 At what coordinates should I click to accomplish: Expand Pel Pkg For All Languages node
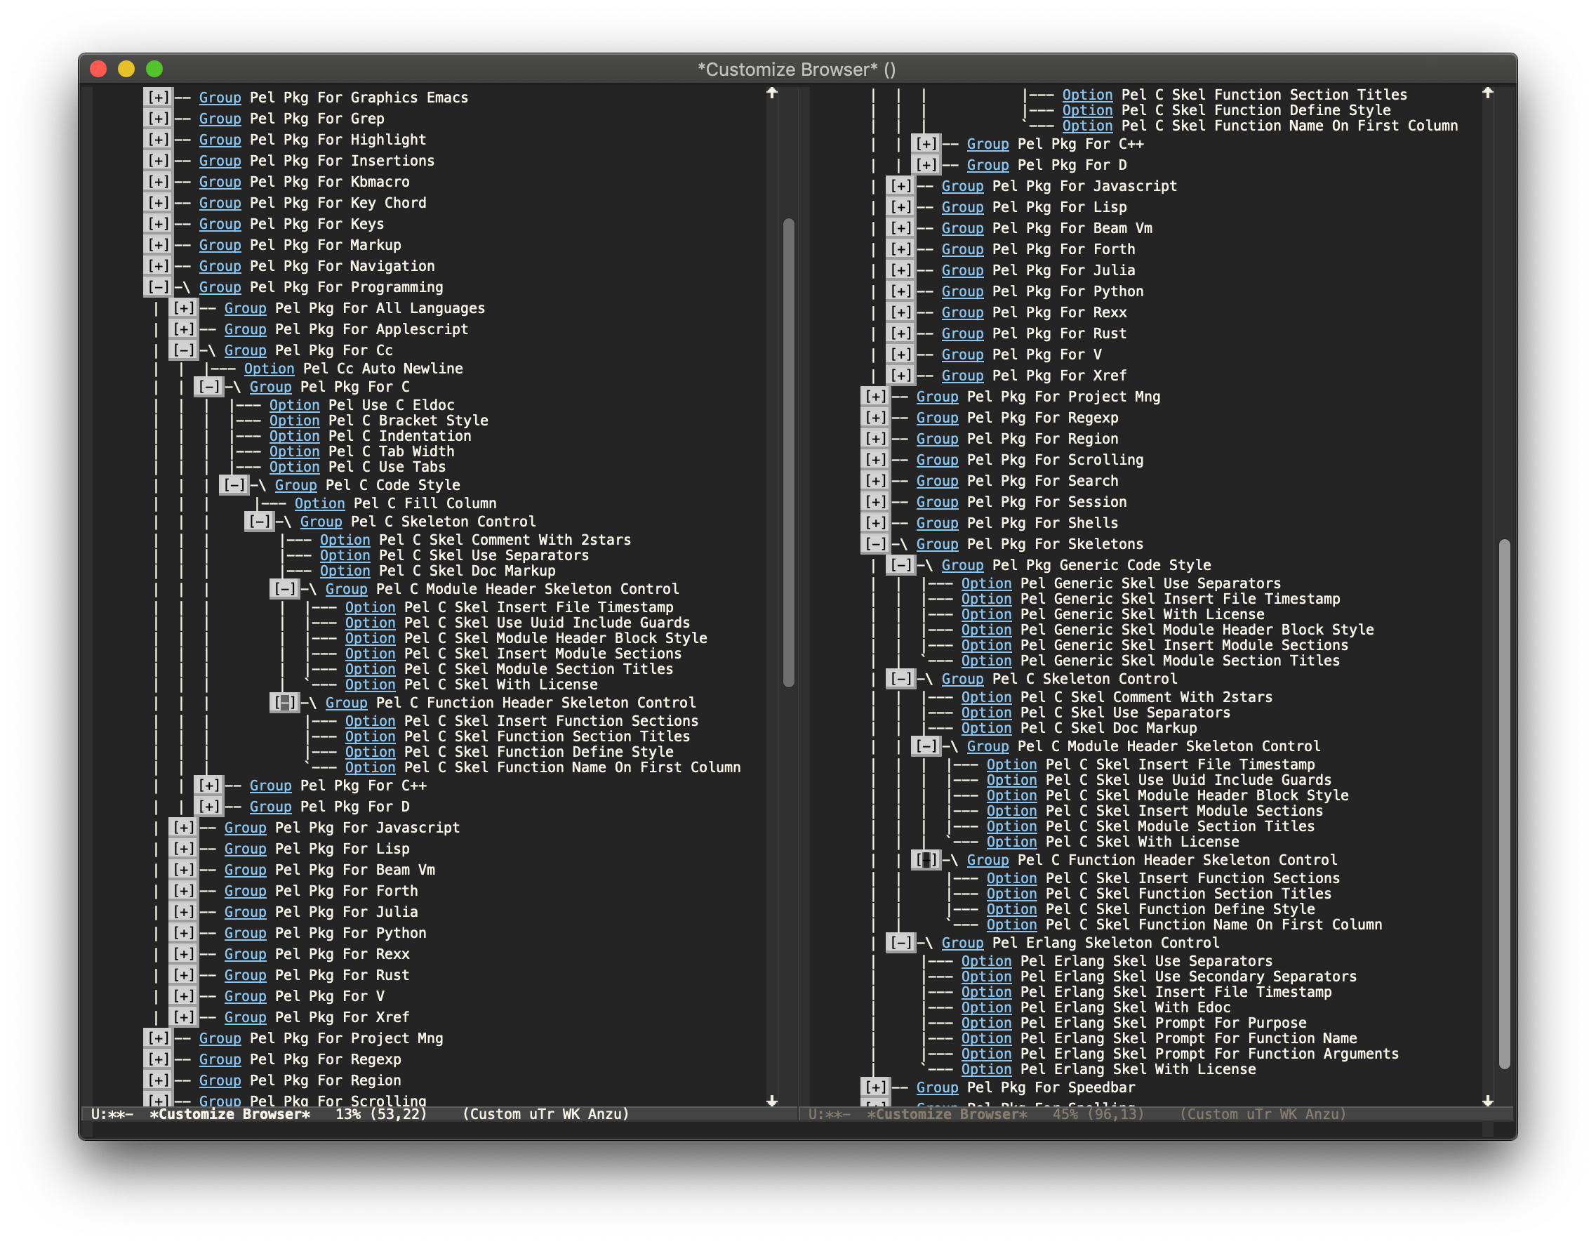point(183,307)
